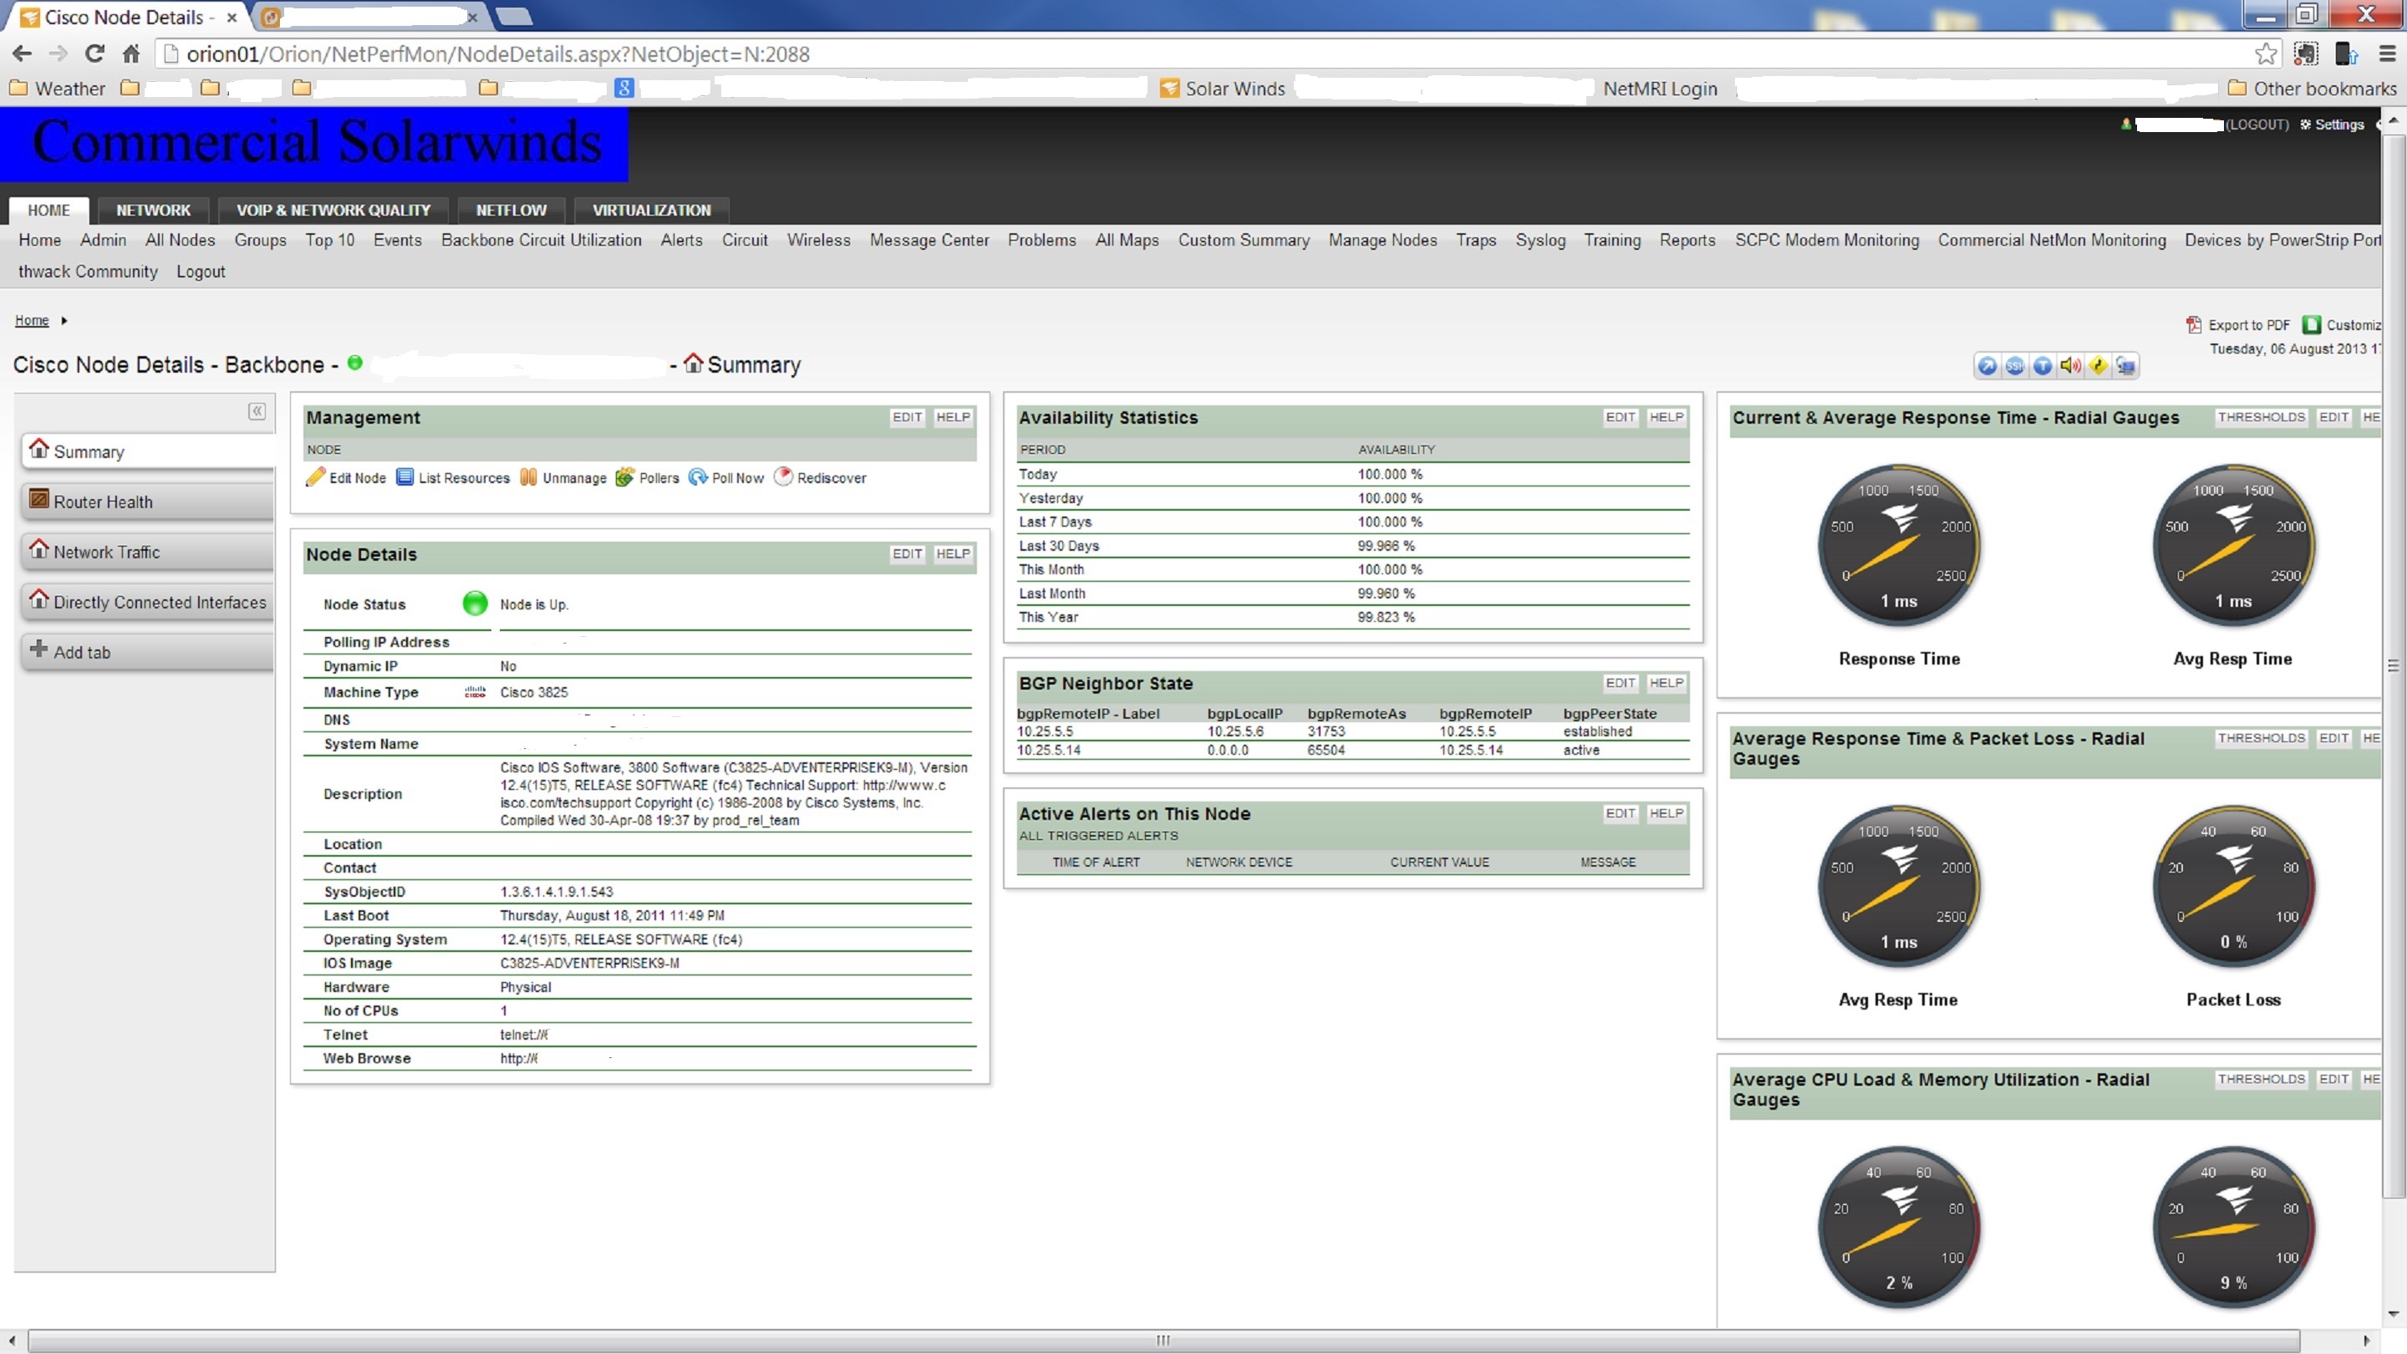Bookmark page with star icon
This screenshot has width=2407, height=1354.
point(2265,54)
